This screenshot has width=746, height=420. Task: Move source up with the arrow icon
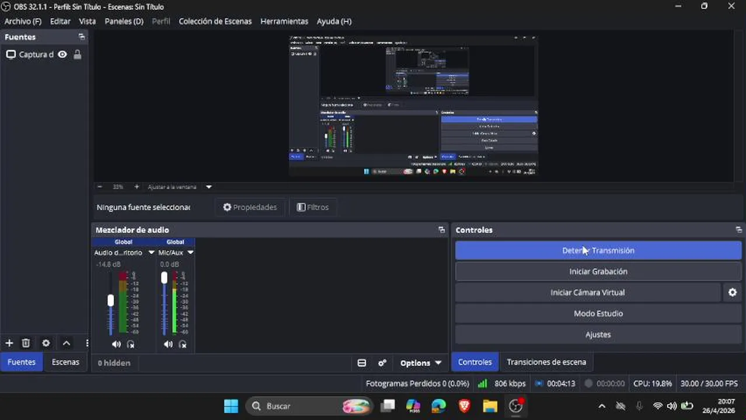coord(67,343)
